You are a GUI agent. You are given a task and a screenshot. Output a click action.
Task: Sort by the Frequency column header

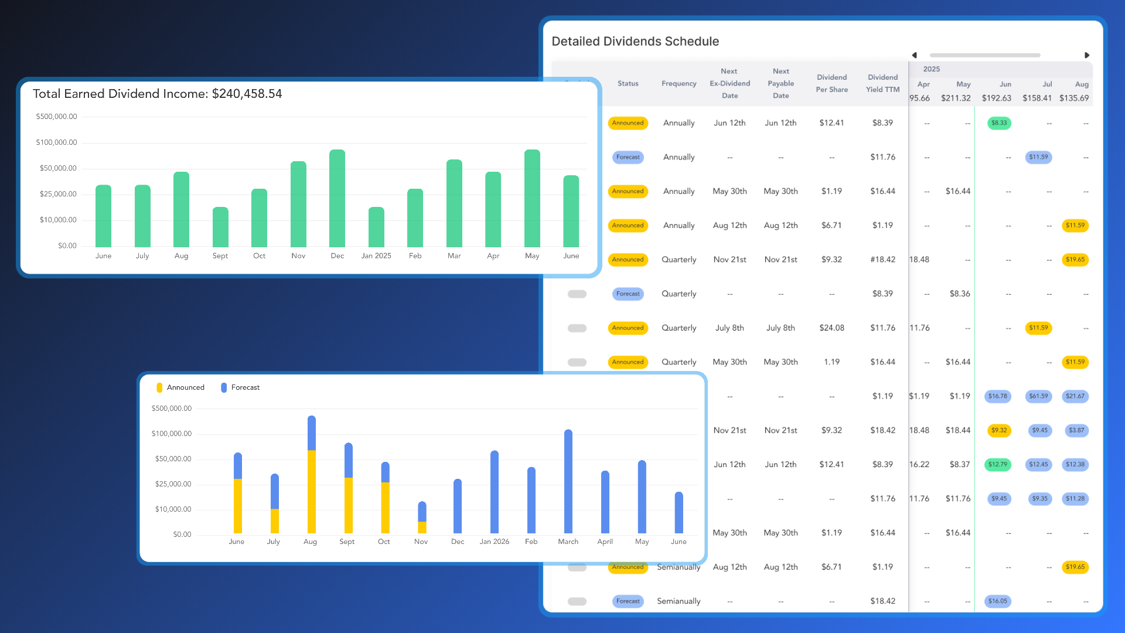point(679,84)
